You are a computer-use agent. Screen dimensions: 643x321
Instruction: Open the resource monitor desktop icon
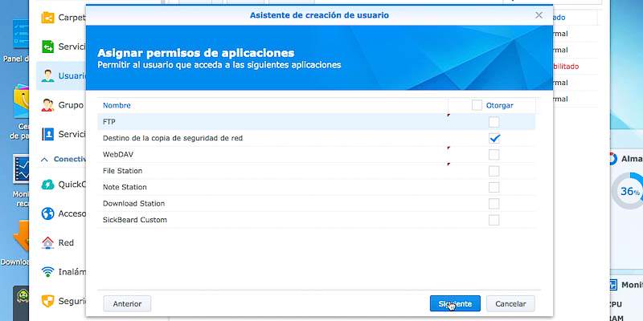click(x=21, y=169)
